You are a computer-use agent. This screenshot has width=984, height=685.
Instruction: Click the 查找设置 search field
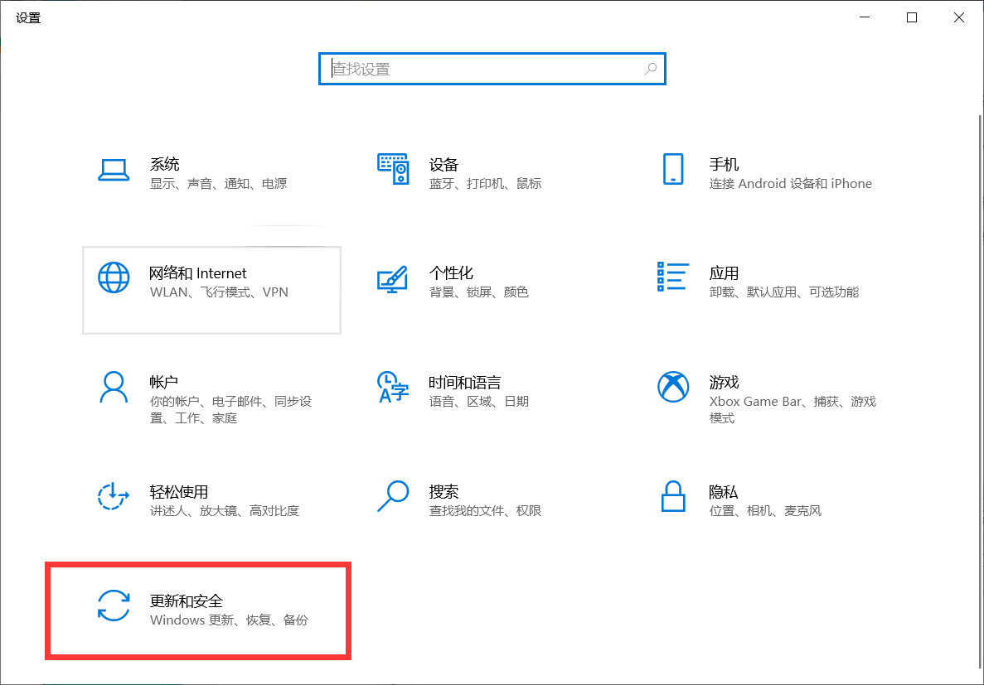tap(473, 69)
